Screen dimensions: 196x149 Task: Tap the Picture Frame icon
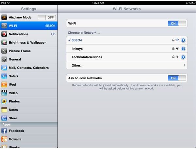[4, 51]
